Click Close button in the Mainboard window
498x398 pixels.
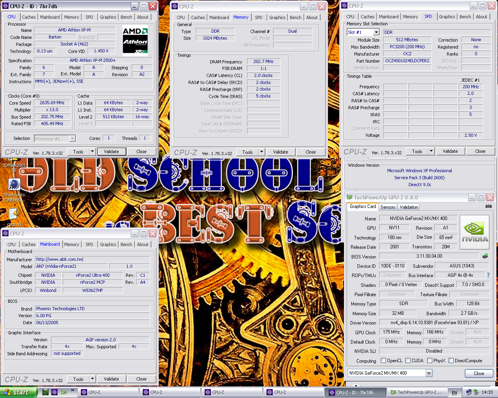coord(141,379)
